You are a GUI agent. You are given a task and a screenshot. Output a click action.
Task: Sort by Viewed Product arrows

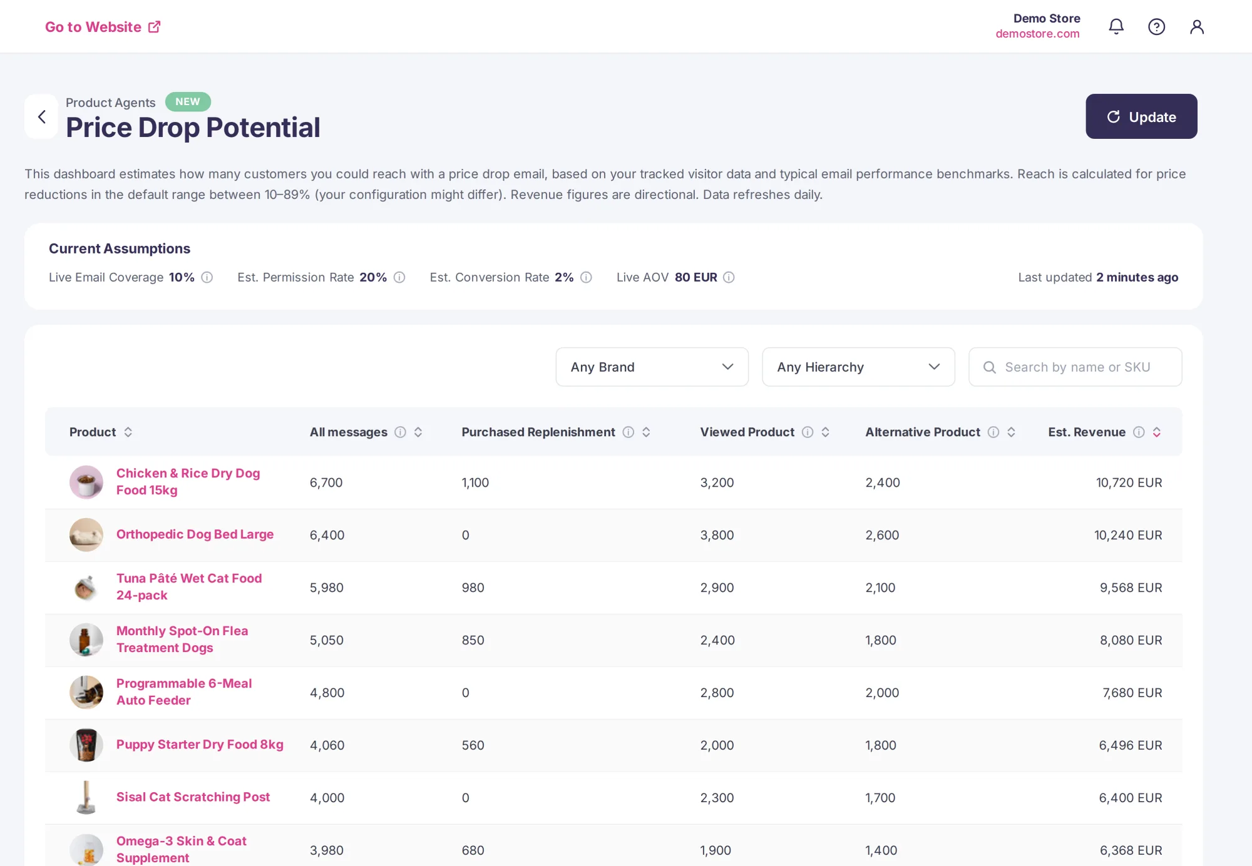tap(826, 432)
